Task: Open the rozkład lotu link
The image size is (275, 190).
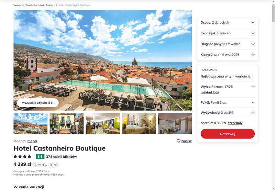Action: coord(210,92)
